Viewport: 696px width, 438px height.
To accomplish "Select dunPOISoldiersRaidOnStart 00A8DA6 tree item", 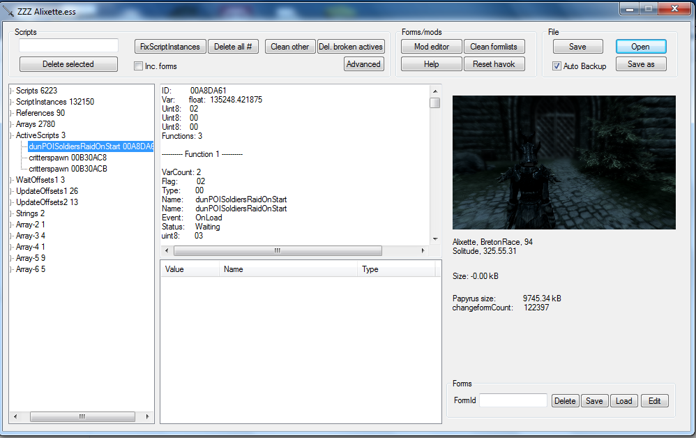I will point(91,146).
